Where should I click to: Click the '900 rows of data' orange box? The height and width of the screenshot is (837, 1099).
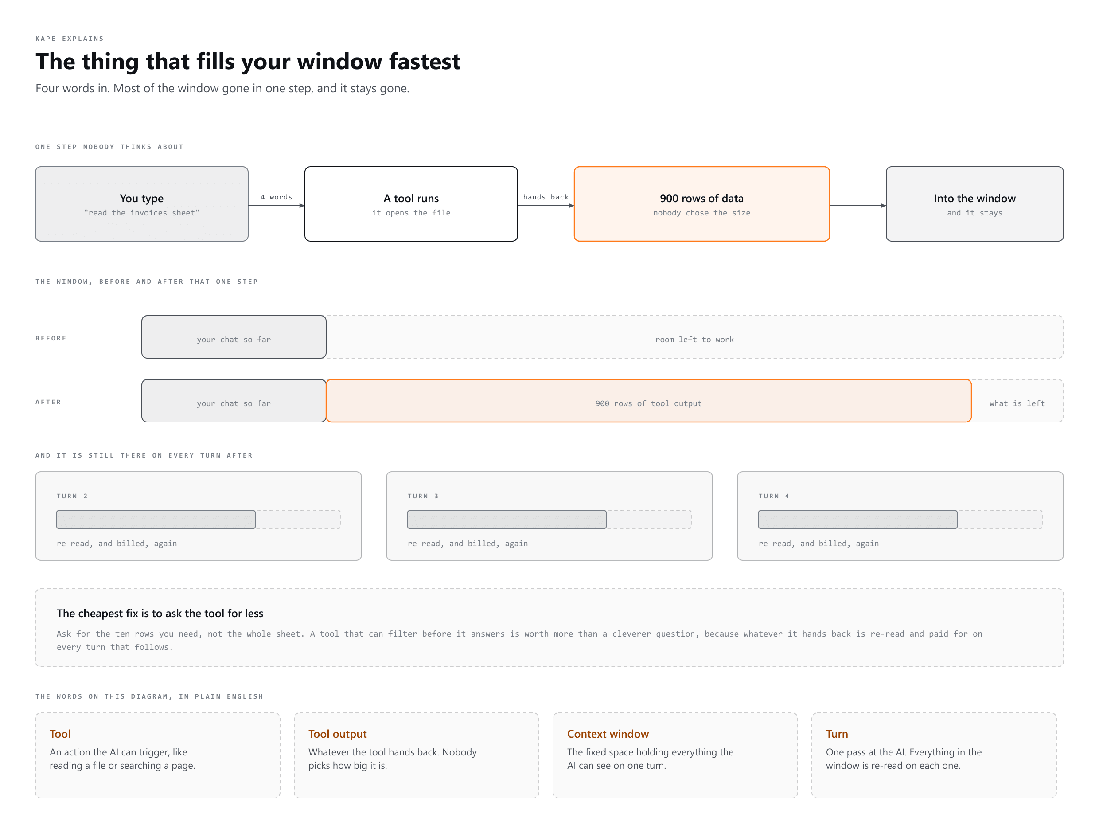701,204
